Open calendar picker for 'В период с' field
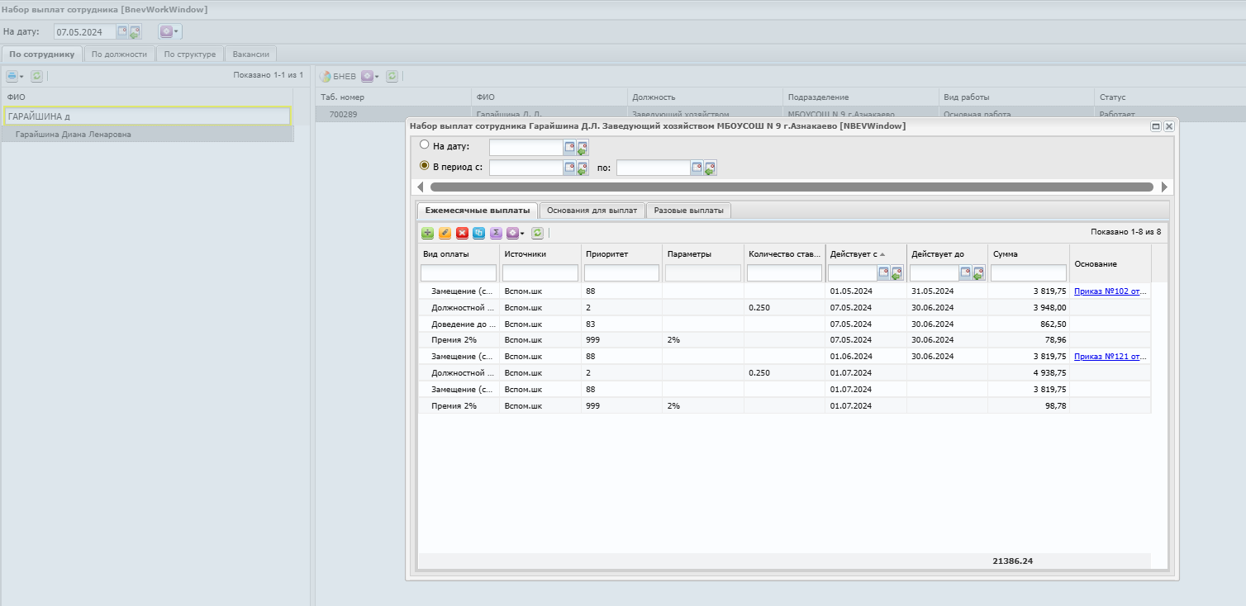This screenshot has height=606, width=1246. click(569, 168)
